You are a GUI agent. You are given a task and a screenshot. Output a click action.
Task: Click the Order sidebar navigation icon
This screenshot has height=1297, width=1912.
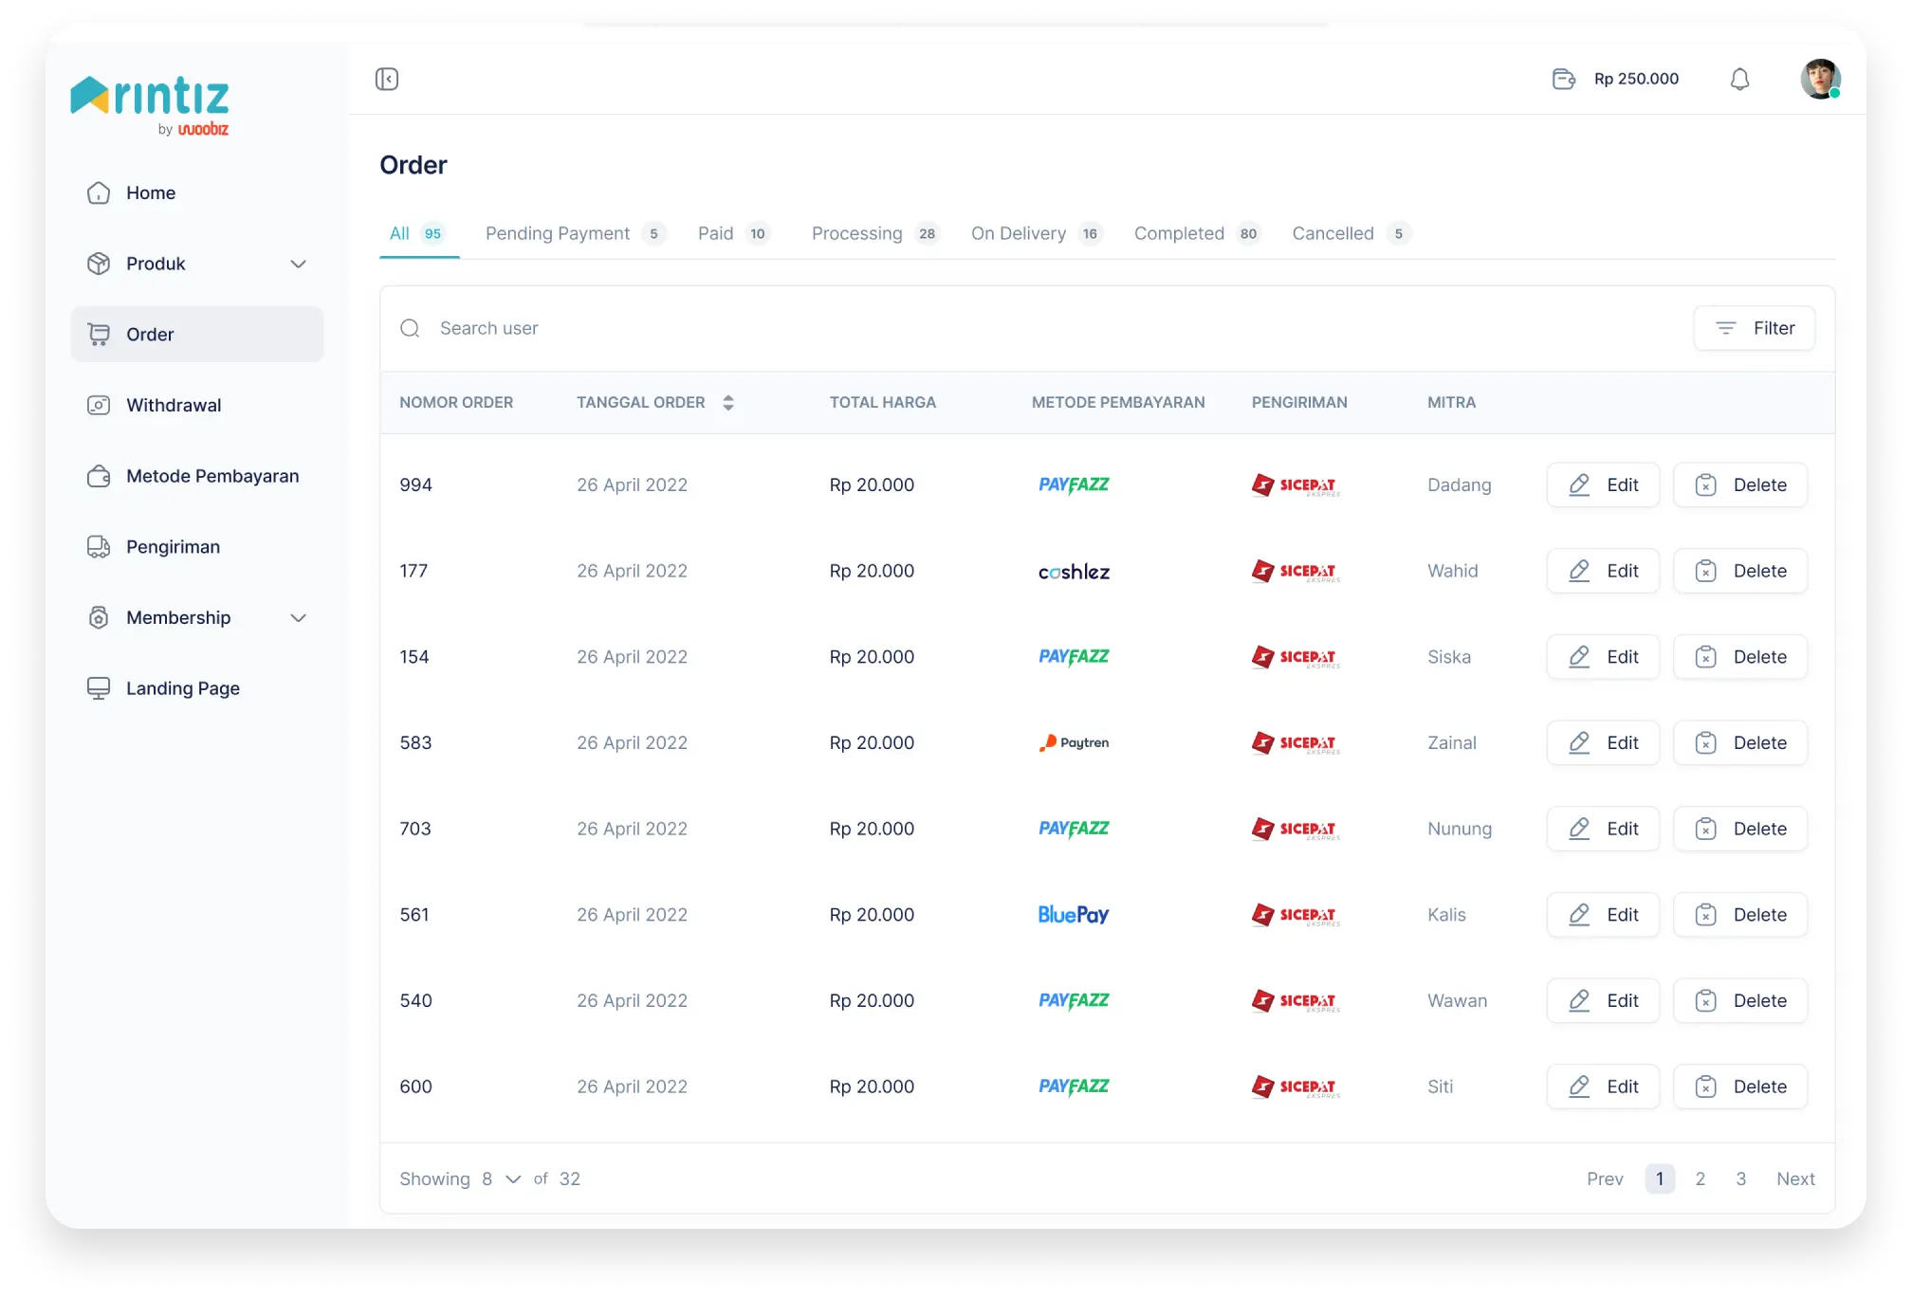[x=100, y=335]
